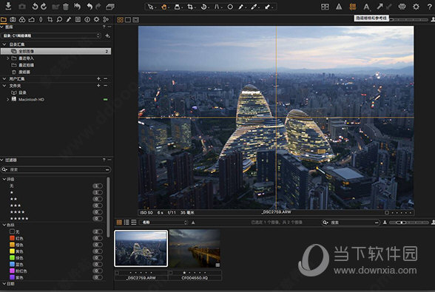This screenshot has height=292, width=435.
Task: Choose the Straighten rotation cursor tool
Action: 203,7
